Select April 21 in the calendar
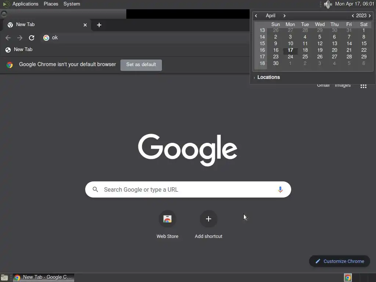Image resolution: width=376 pixels, height=282 pixels. (x=349, y=50)
